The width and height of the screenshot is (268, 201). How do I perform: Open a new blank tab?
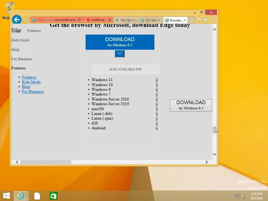(x=191, y=20)
